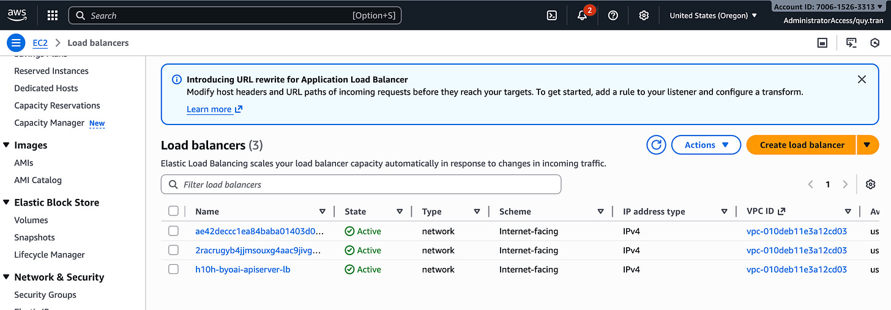Screen dimensions: 891x310
Task: Click the monitor-and-chat icon in the breadcrumb bar
Action: pyautogui.click(x=851, y=43)
